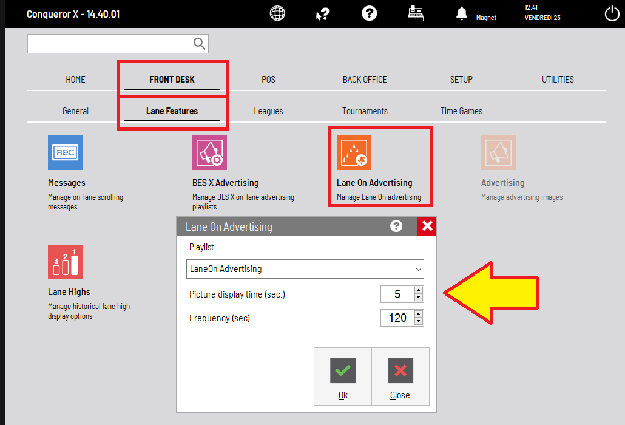Open the Lane On Advertising icon
This screenshot has width=625, height=425.
(x=354, y=153)
